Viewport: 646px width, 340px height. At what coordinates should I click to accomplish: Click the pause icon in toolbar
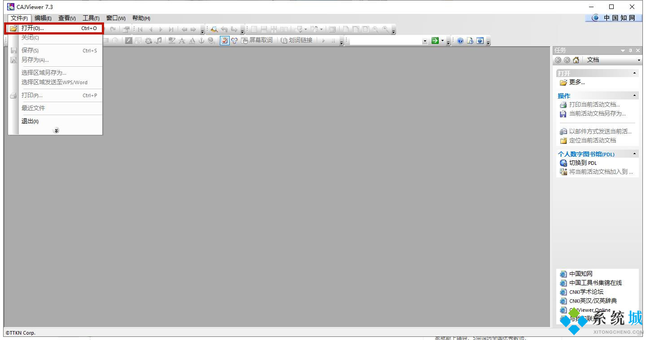(x=333, y=41)
